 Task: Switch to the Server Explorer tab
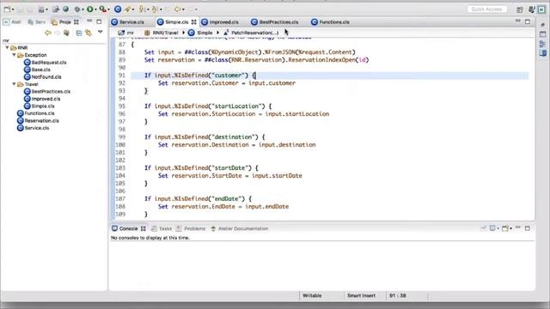point(37,22)
